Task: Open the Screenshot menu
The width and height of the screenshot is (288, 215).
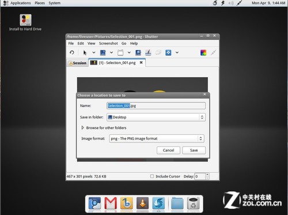Action: 108,43
